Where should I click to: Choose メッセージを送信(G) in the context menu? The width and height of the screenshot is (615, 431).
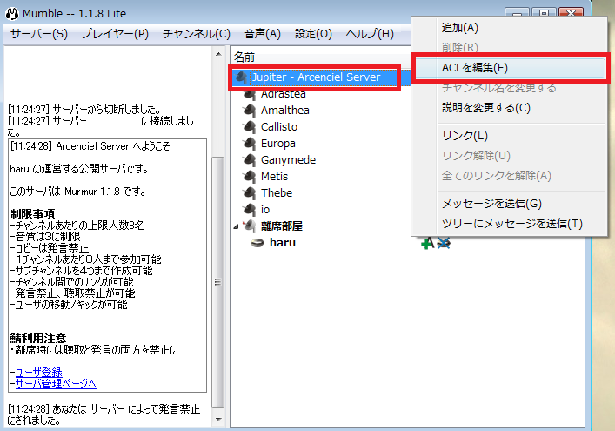(510, 204)
